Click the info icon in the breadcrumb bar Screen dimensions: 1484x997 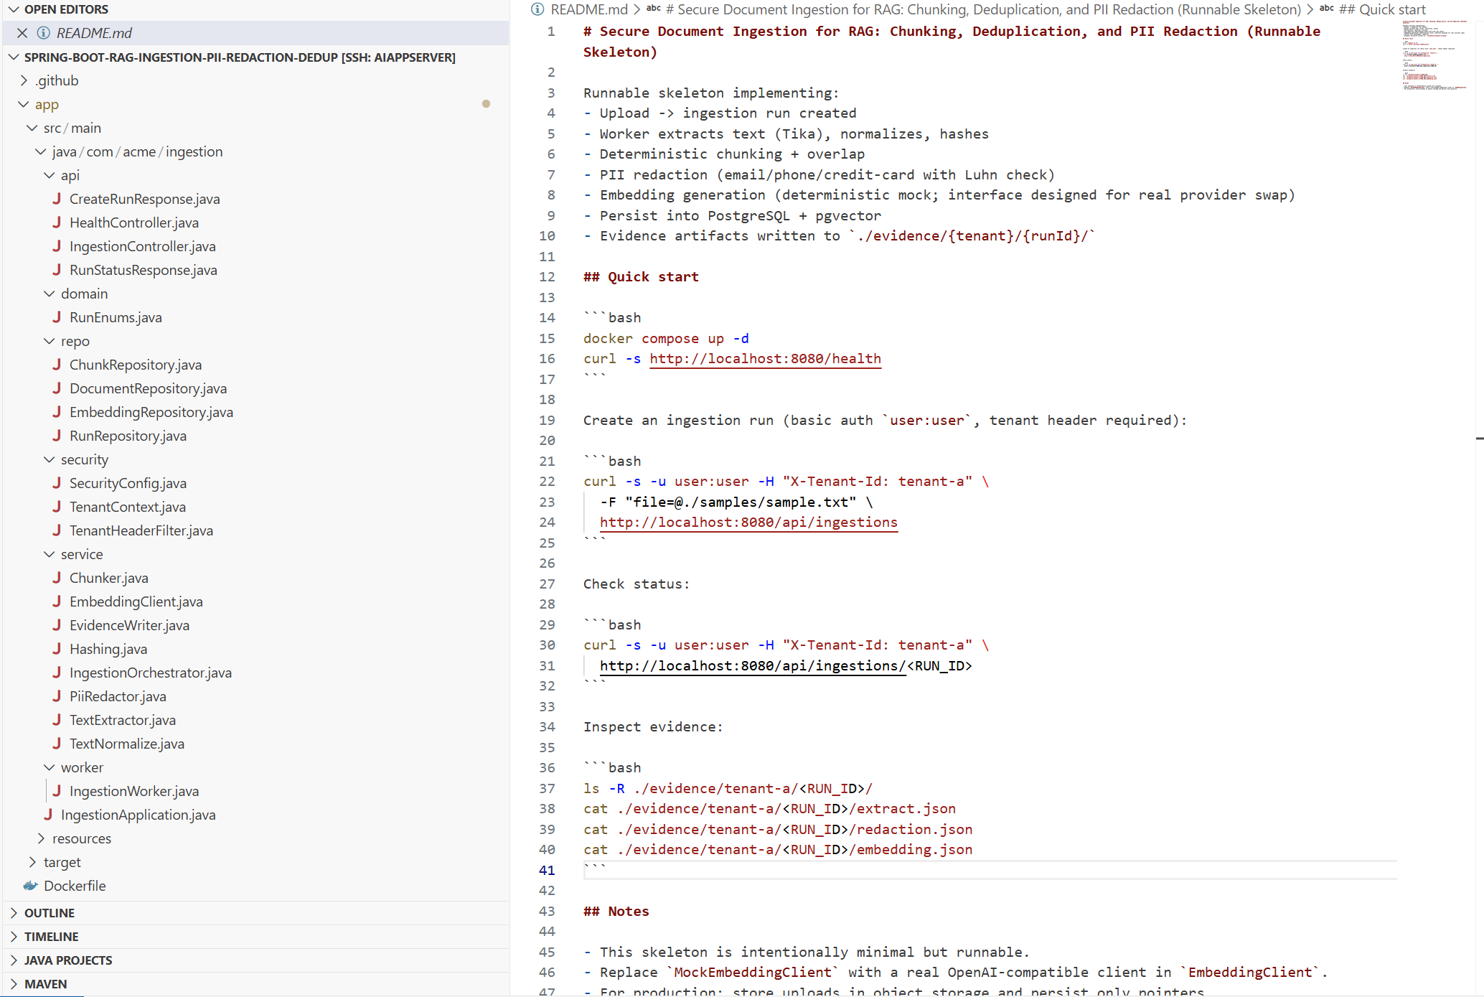coord(537,9)
